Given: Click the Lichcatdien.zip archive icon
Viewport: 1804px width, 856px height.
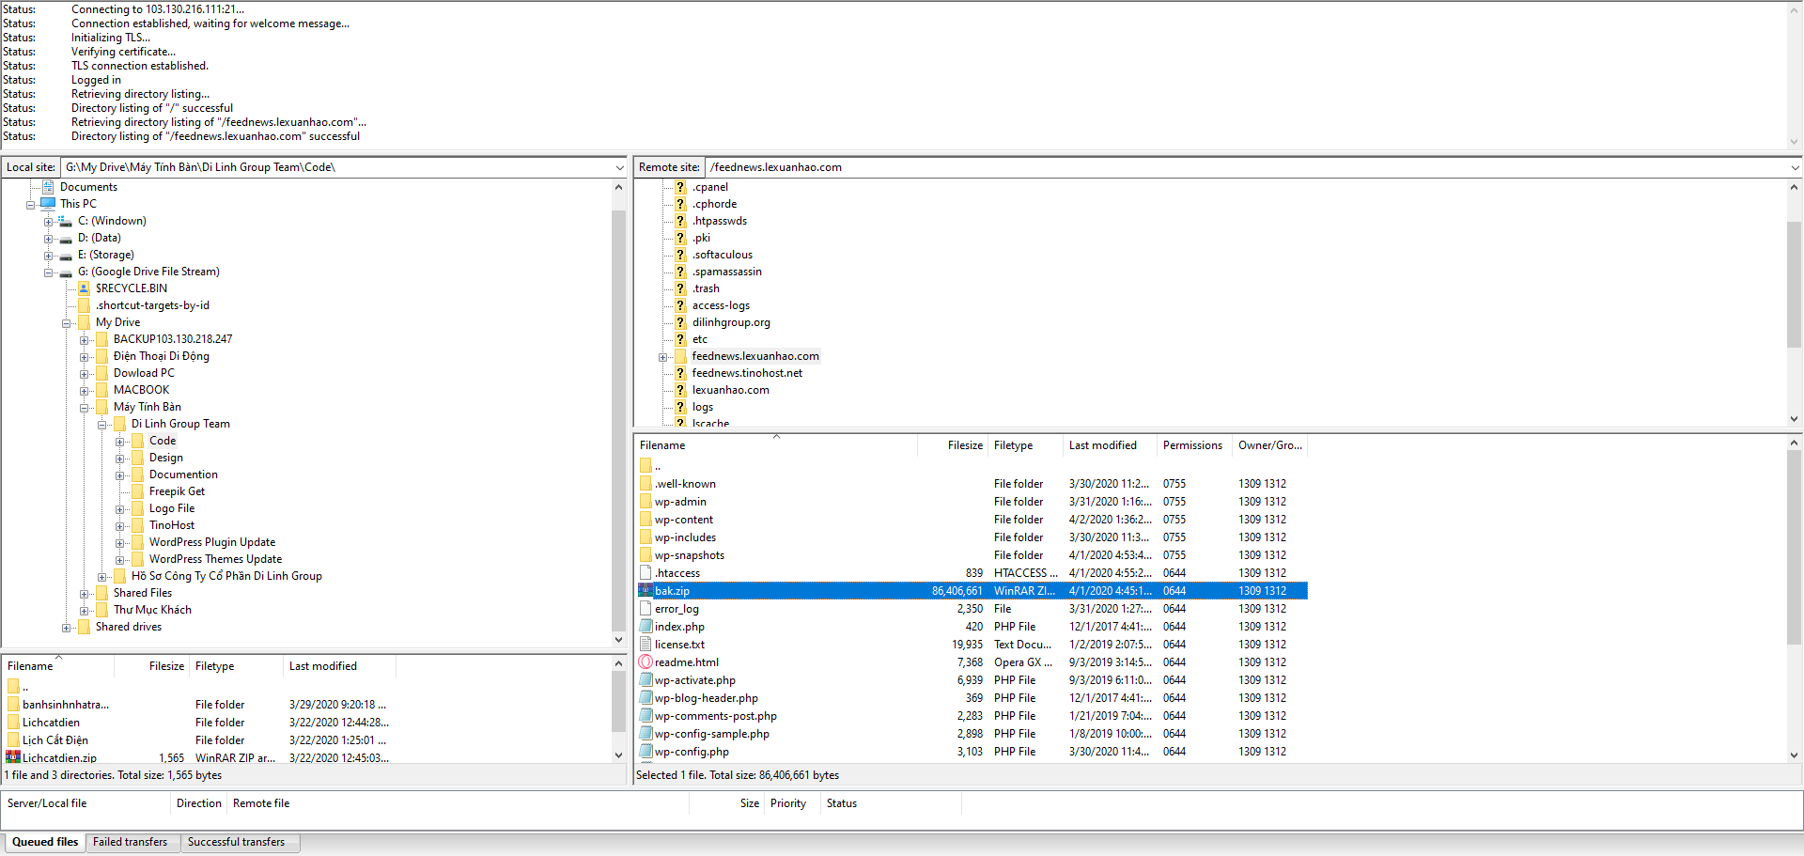Looking at the screenshot, I should pyautogui.click(x=13, y=757).
